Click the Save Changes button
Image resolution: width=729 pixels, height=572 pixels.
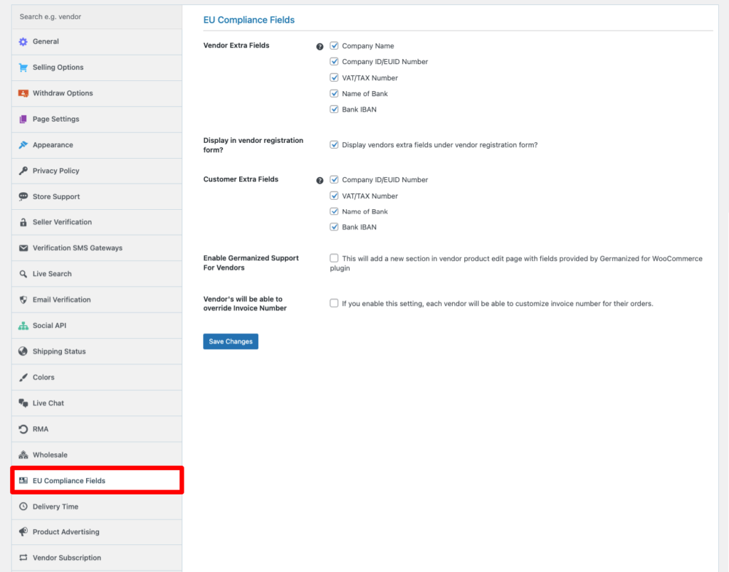(231, 341)
